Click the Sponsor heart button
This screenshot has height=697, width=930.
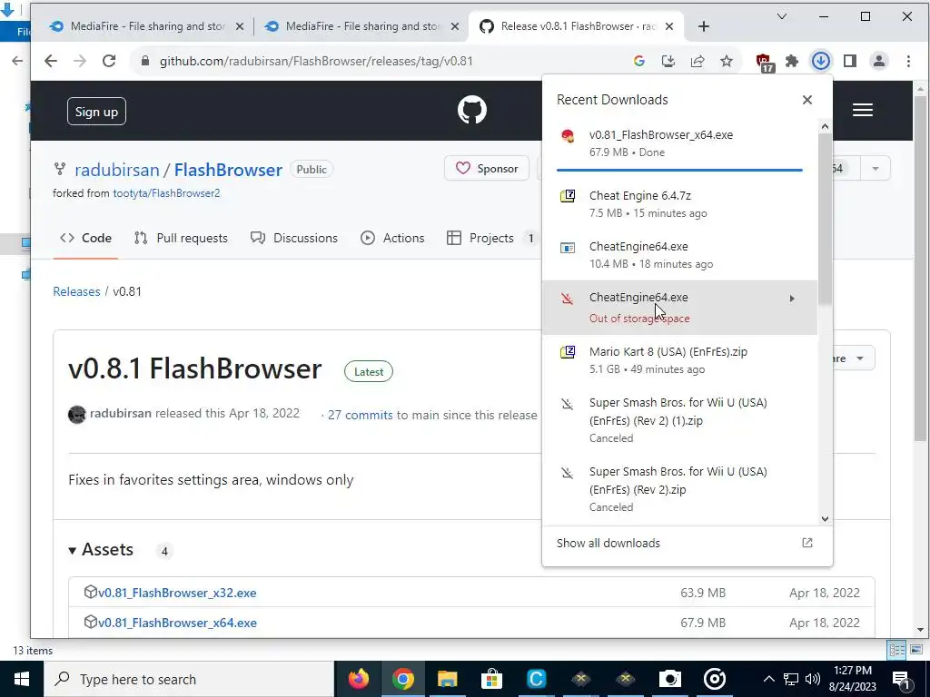(487, 169)
